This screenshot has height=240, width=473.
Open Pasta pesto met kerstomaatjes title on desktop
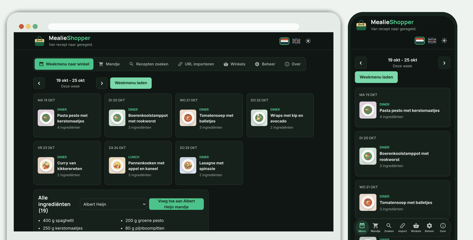tap(73, 118)
